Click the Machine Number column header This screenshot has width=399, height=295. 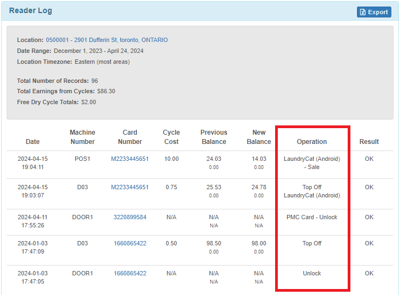pyautogui.click(x=82, y=137)
